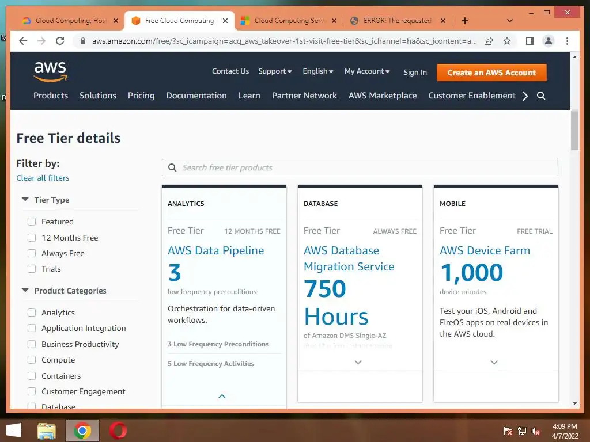
Task: Focus the Search free tier products field
Action: (x=360, y=167)
